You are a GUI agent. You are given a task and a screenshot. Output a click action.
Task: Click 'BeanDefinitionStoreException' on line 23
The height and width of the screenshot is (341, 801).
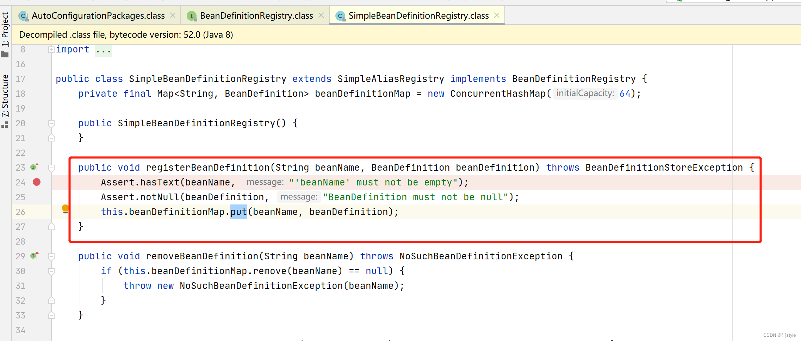pos(664,168)
